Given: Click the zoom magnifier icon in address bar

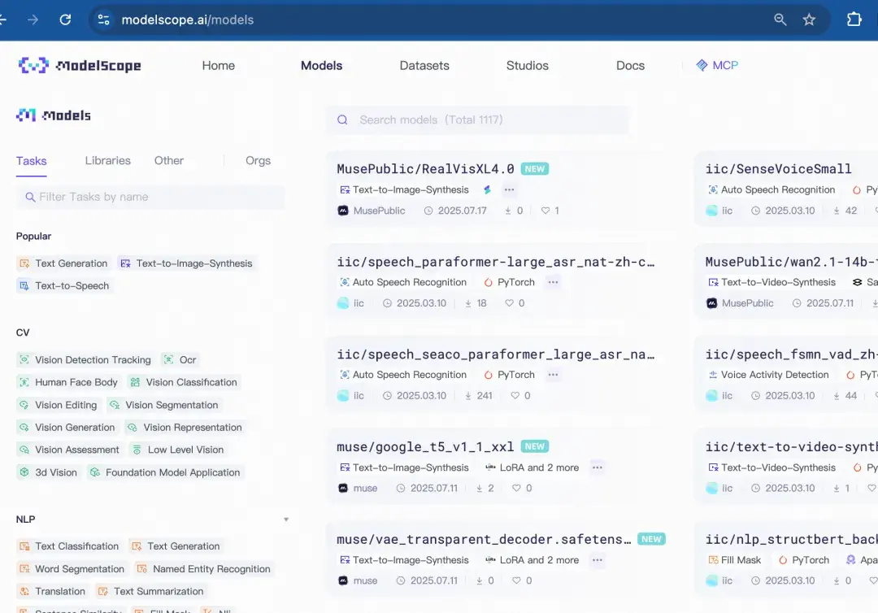Looking at the screenshot, I should 780,20.
